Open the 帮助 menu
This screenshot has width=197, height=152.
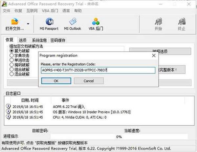click(78, 11)
